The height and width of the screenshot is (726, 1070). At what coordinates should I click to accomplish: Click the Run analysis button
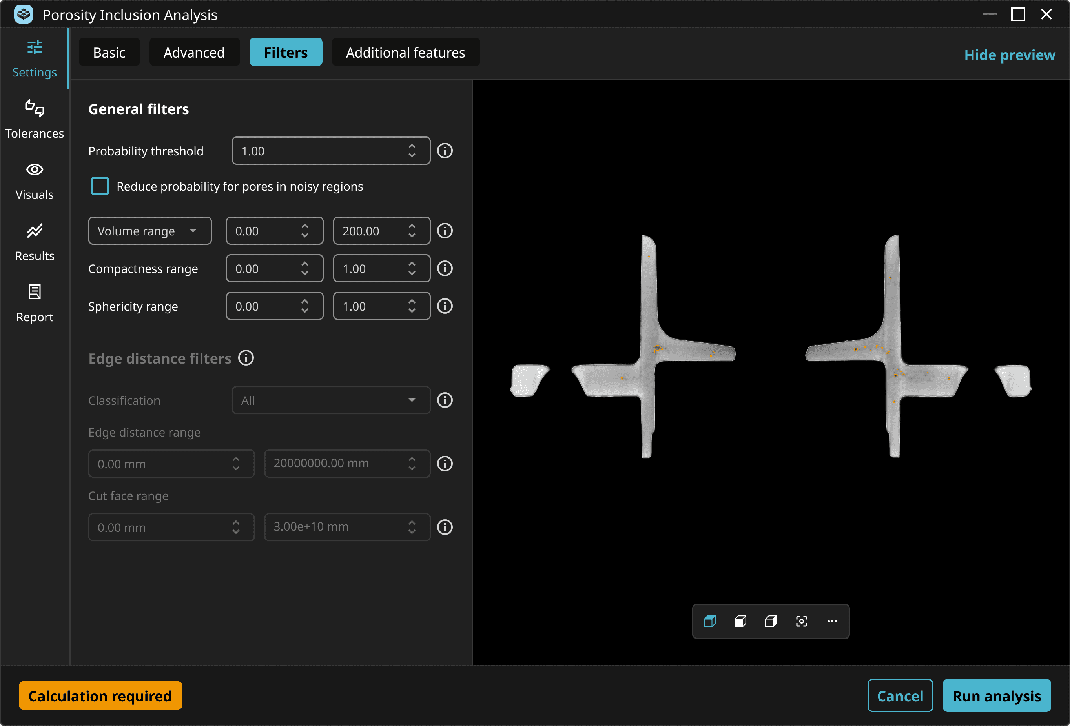(x=996, y=696)
